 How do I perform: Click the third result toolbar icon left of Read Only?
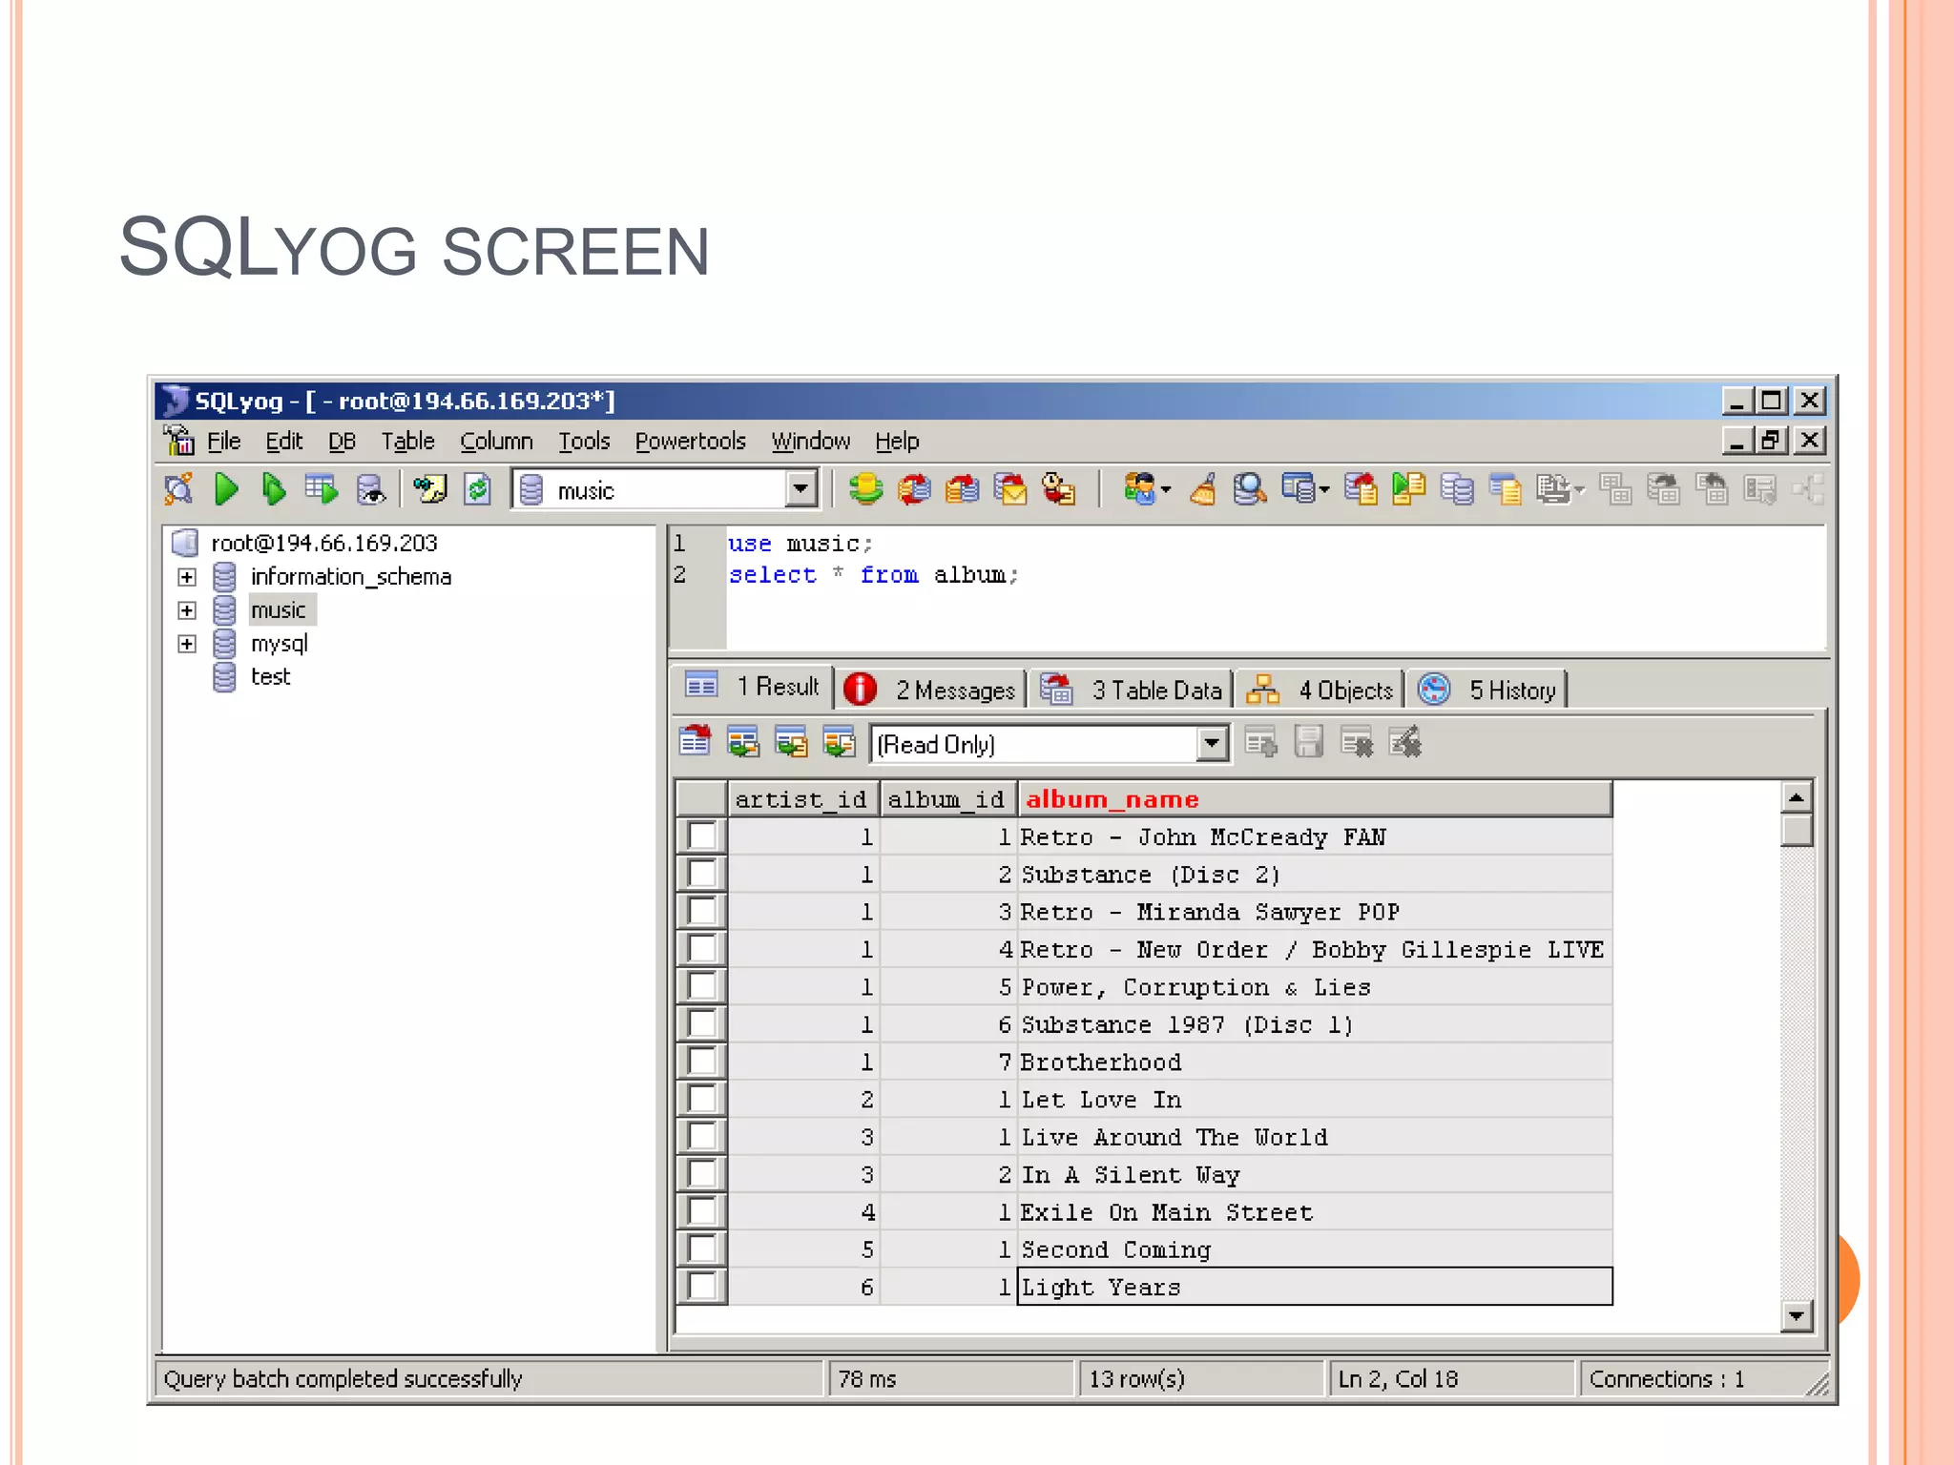point(791,741)
